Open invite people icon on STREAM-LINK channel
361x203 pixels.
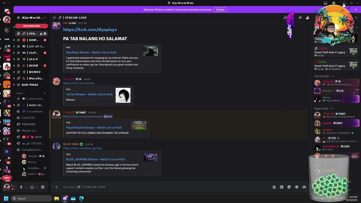(x=41, y=34)
